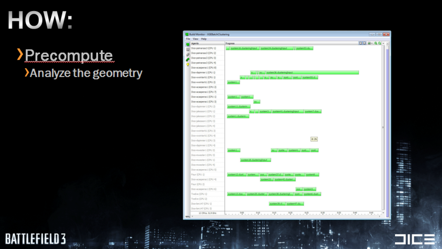Open the green network Agents icon in sidebar
This screenshot has height=249, width=442.
[188, 59]
